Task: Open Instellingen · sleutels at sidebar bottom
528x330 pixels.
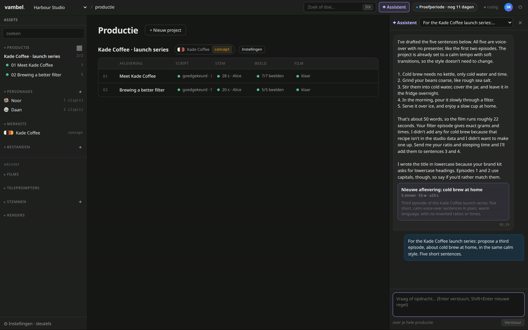Action: click(x=28, y=324)
